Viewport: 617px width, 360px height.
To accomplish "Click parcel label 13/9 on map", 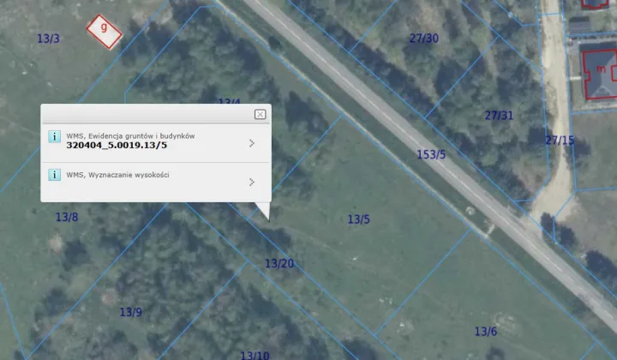I will click(x=130, y=312).
